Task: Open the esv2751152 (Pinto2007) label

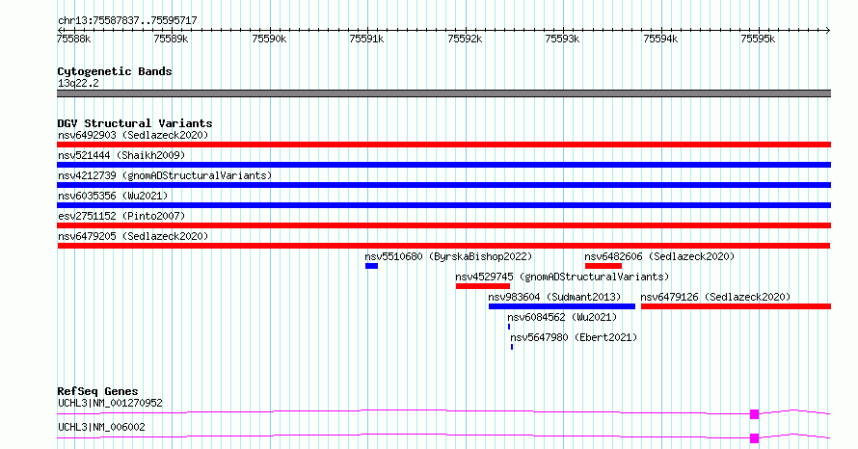Action: (x=121, y=216)
